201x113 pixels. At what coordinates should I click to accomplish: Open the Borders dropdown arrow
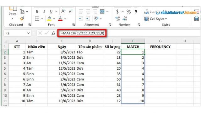click(42, 19)
